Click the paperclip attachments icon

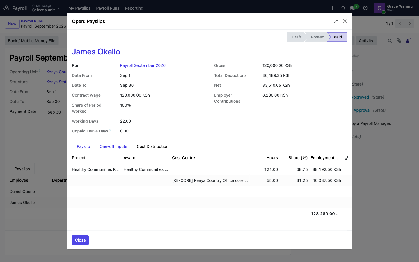click(x=399, y=41)
